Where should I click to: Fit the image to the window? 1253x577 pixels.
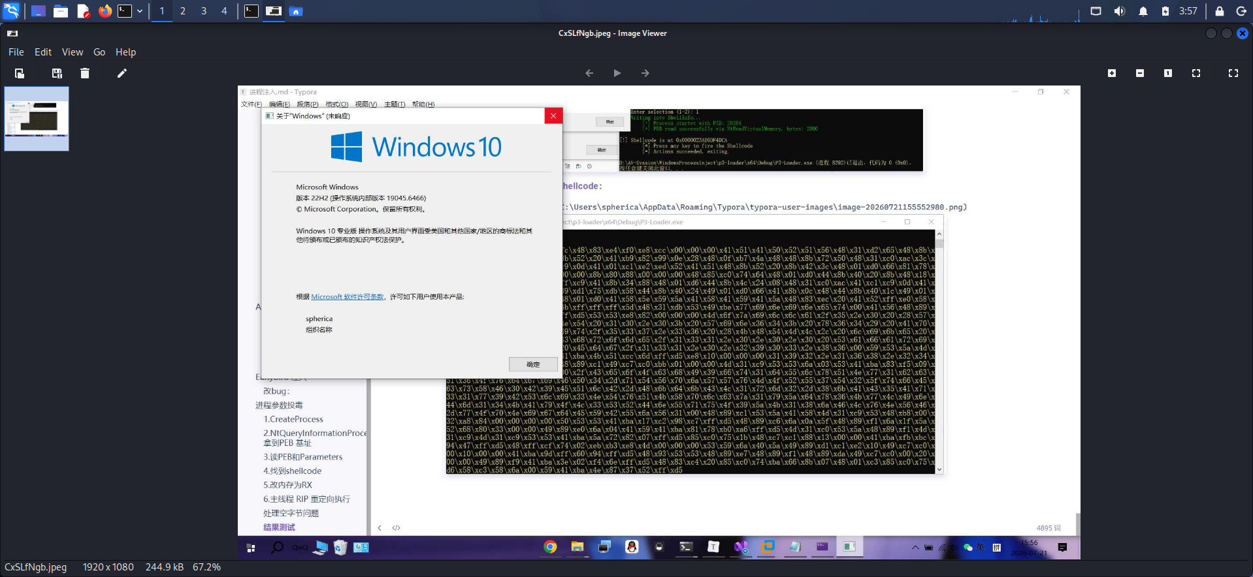point(1196,73)
